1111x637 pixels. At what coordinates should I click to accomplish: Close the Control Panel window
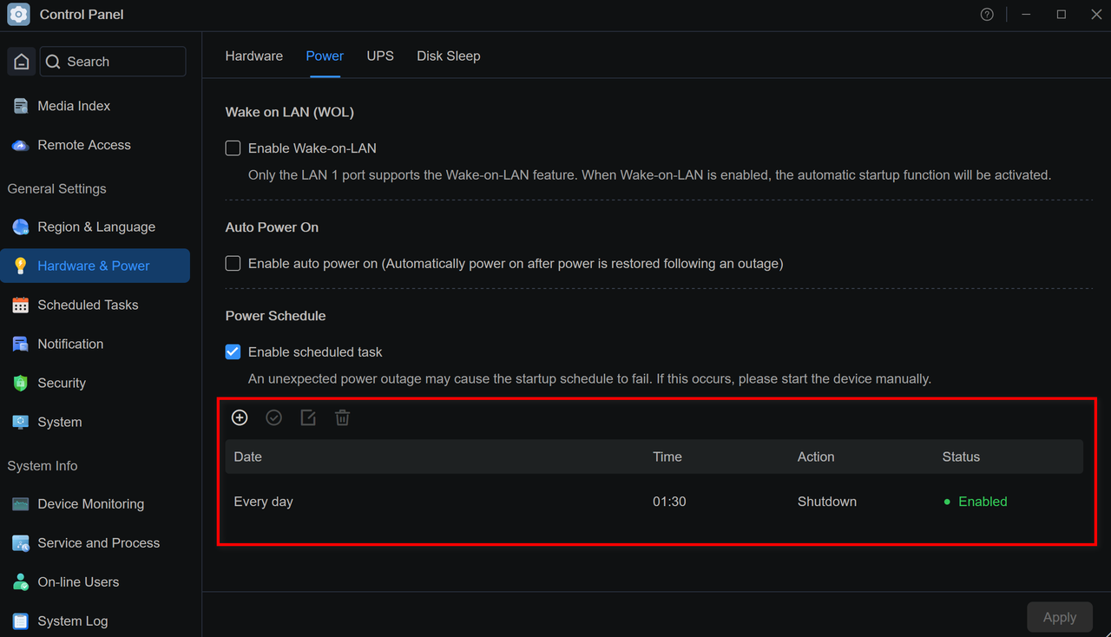pyautogui.click(x=1096, y=15)
